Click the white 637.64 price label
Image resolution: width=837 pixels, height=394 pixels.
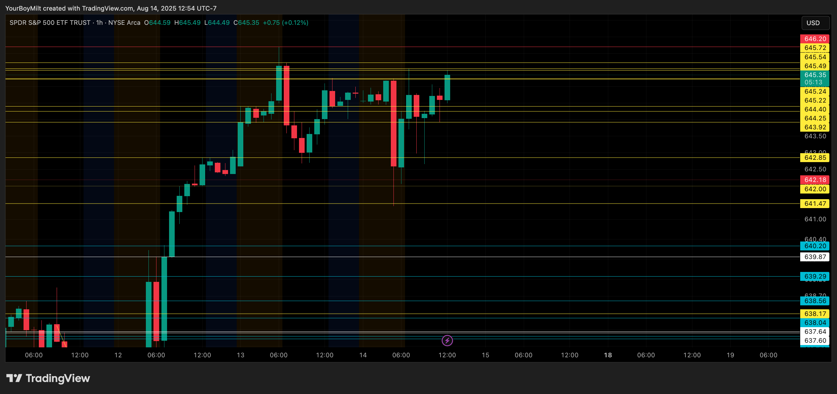click(x=814, y=331)
